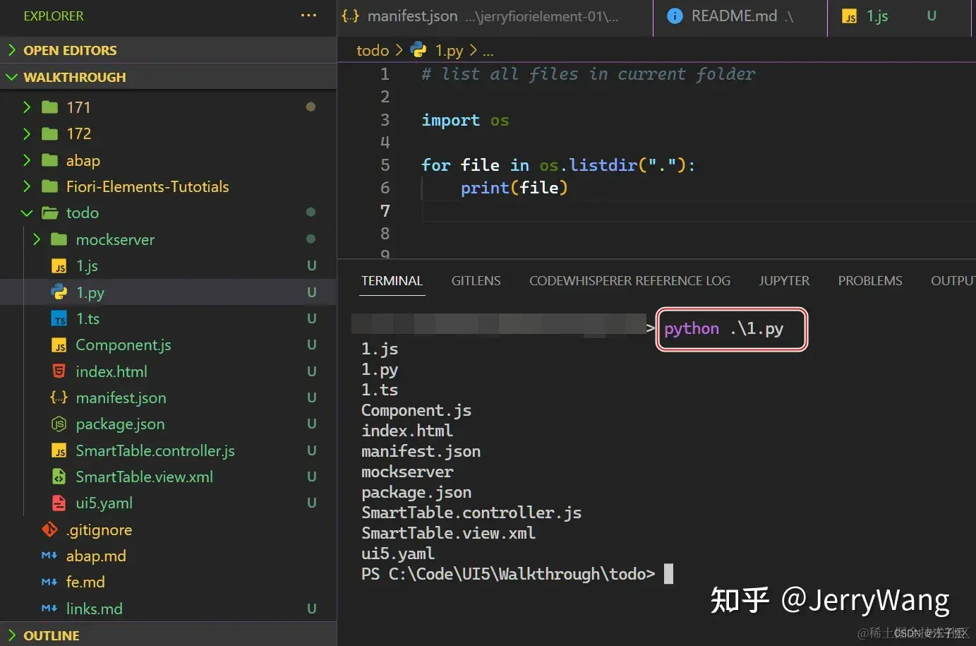The image size is (976, 646).
Task: Click the JS icon beside Component.js
Action: [59, 345]
